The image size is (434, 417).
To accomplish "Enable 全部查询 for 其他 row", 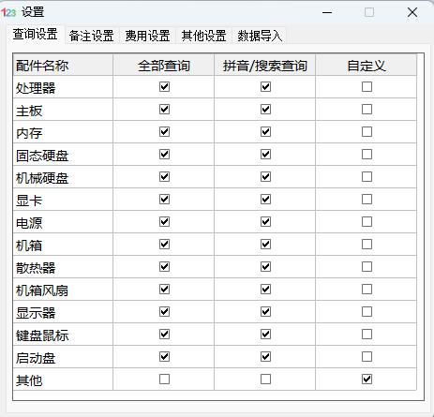I will 164,379.
